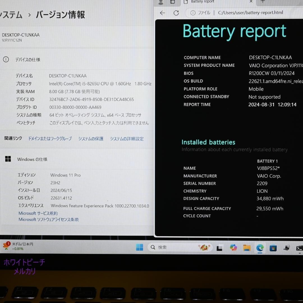303x303 pixels.
Task: Click the SERIAL NUMBER value 2209
Action: (262, 183)
